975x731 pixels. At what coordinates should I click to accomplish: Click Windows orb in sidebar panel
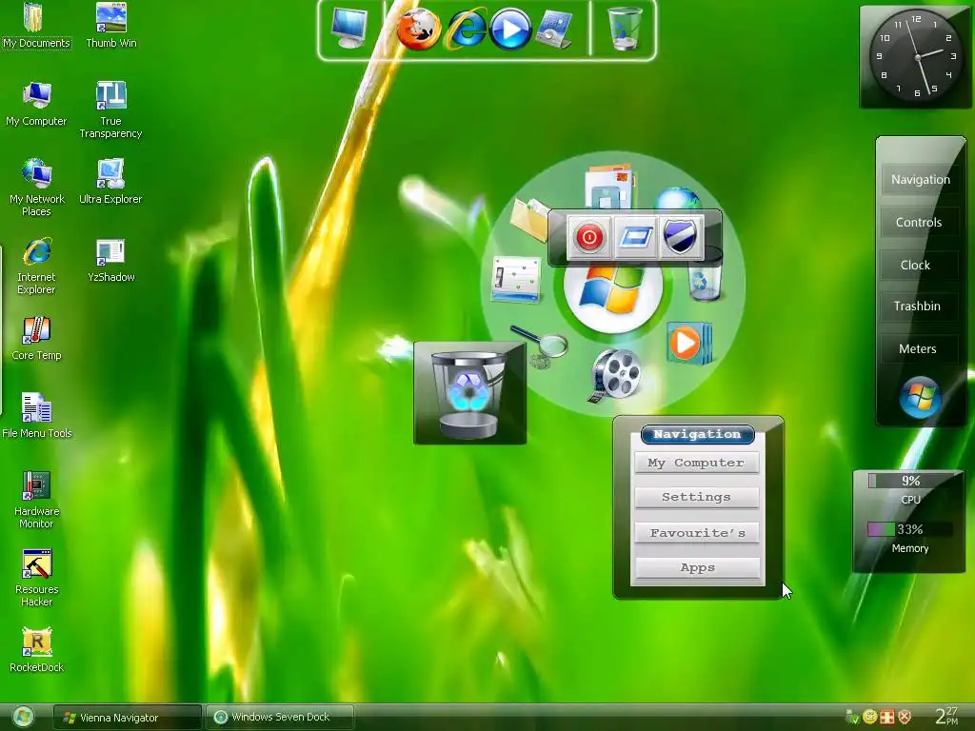[x=921, y=398]
